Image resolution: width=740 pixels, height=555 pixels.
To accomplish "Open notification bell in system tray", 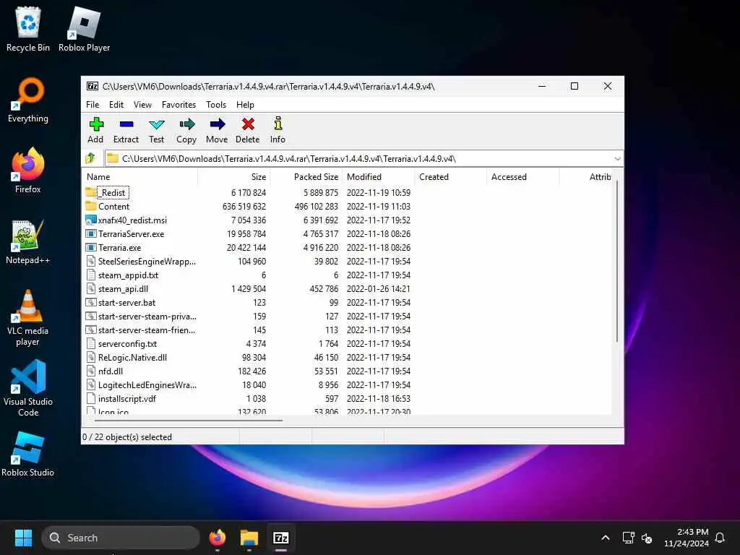I will 720,538.
